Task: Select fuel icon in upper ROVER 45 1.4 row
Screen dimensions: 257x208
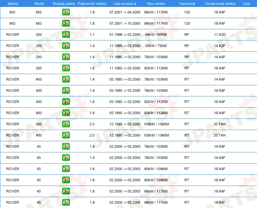Action: click(66, 146)
